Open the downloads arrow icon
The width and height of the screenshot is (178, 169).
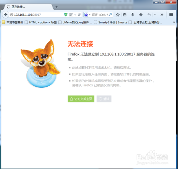132,15
